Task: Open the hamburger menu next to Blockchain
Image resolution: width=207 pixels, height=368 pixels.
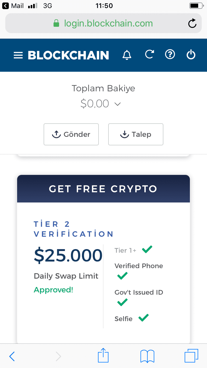Action: [x=18, y=55]
